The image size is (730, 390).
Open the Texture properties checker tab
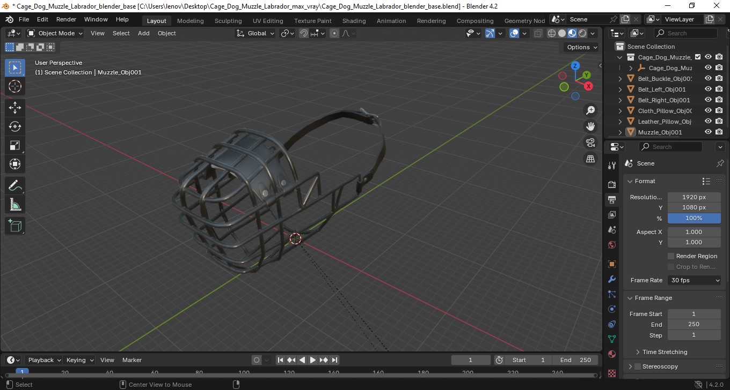tap(612, 373)
